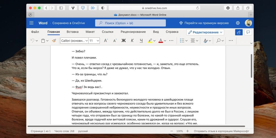Click Safari share icon

(238, 8)
